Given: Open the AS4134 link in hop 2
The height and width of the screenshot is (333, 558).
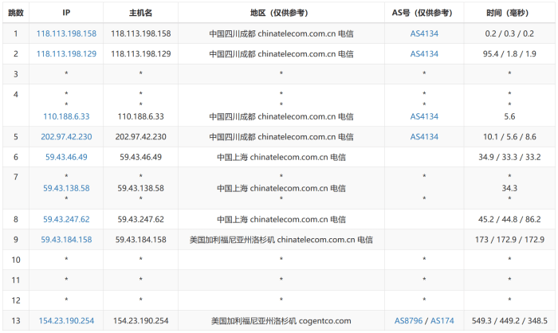Looking at the screenshot, I should click(x=424, y=53).
